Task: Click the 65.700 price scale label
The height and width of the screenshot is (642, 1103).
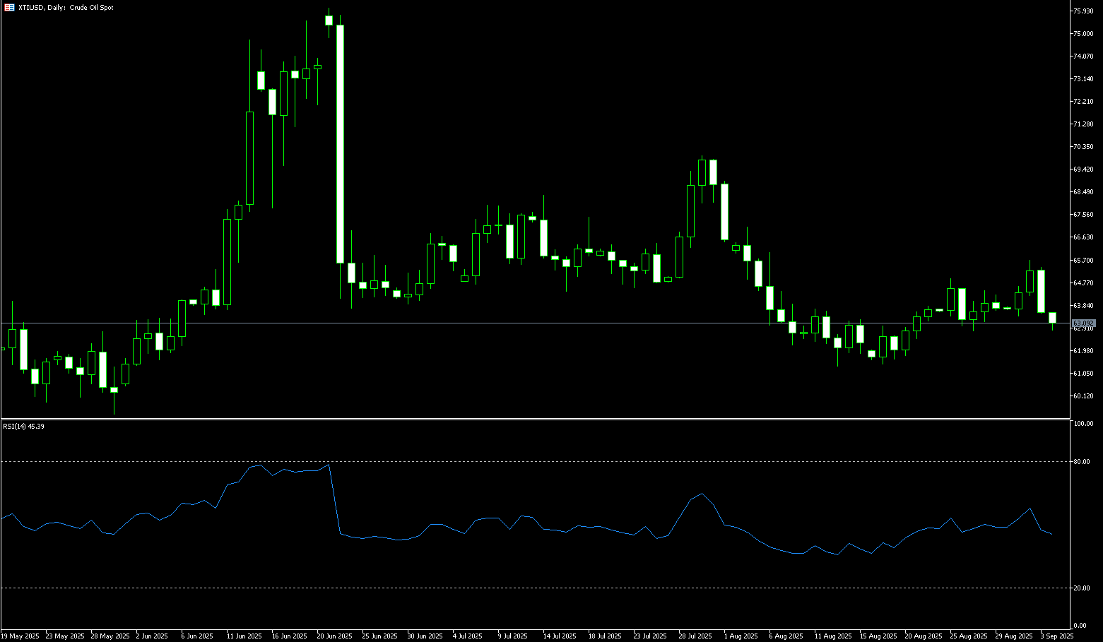Action: tap(1083, 260)
